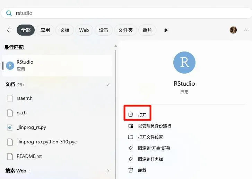Switch to the 照片 filter tab

[x=147, y=30]
